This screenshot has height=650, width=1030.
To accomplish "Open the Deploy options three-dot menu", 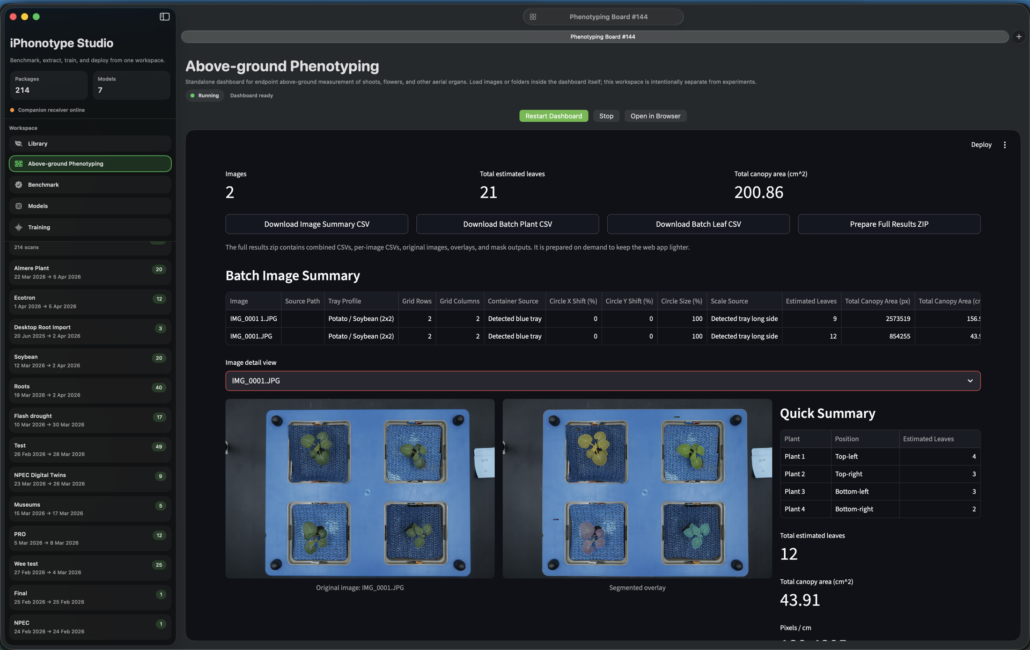I will [1005, 145].
